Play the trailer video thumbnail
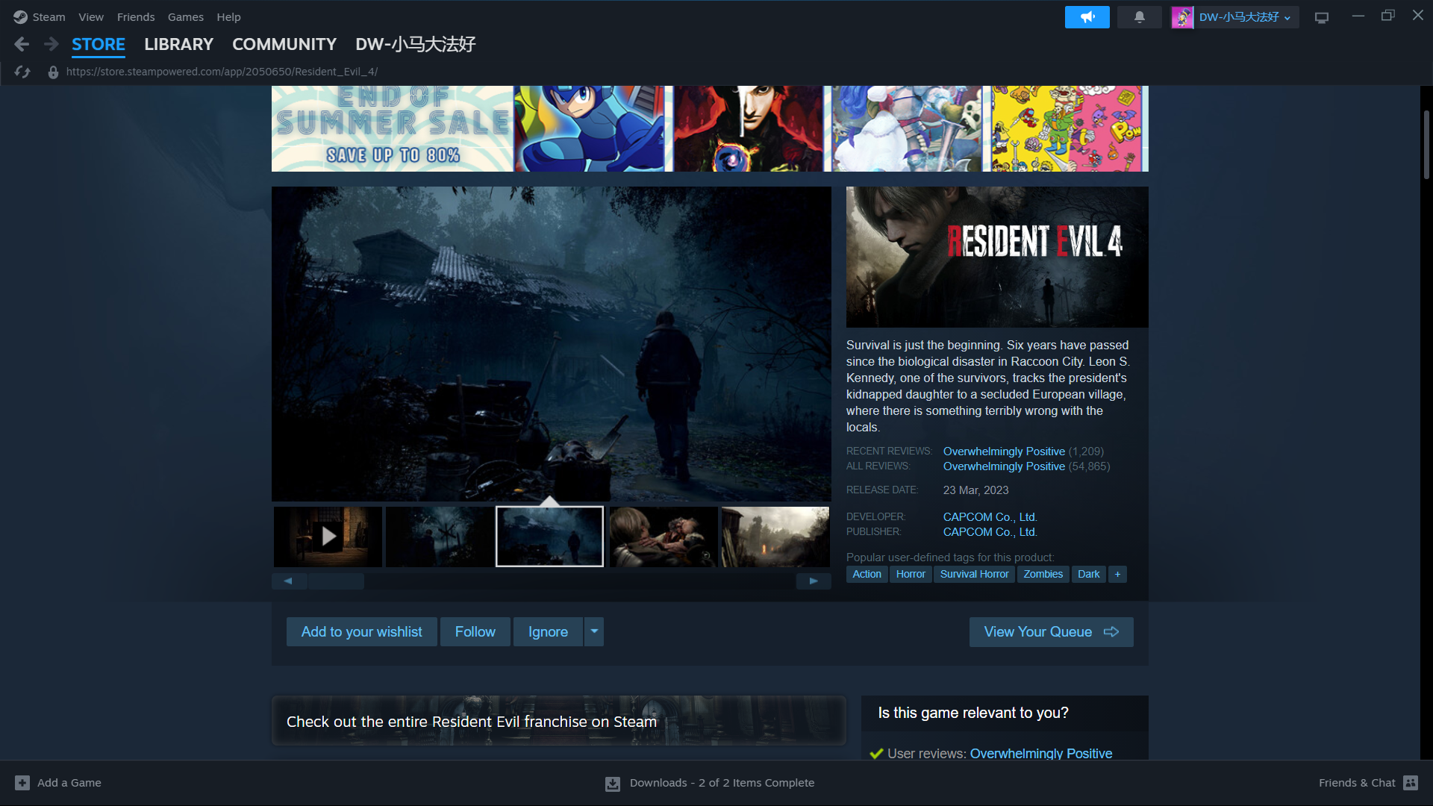The height and width of the screenshot is (806, 1433). pyautogui.click(x=328, y=537)
